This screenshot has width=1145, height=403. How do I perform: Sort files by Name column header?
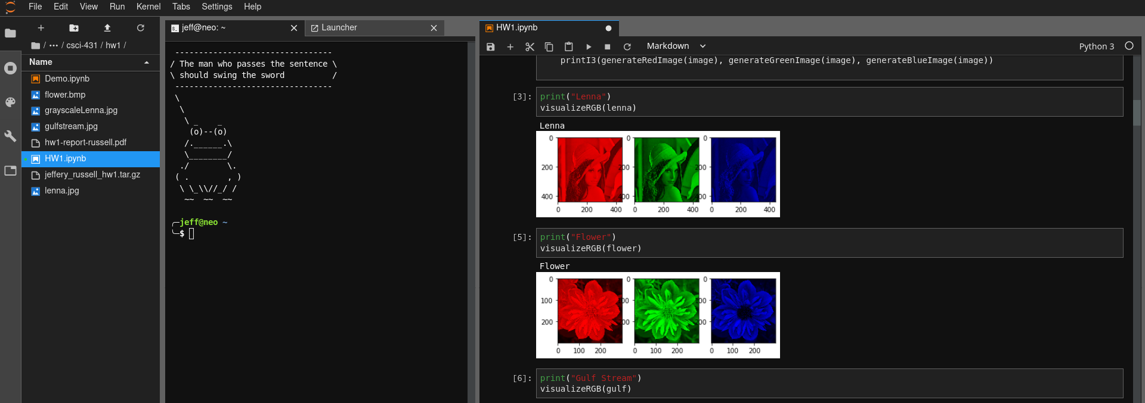point(41,62)
